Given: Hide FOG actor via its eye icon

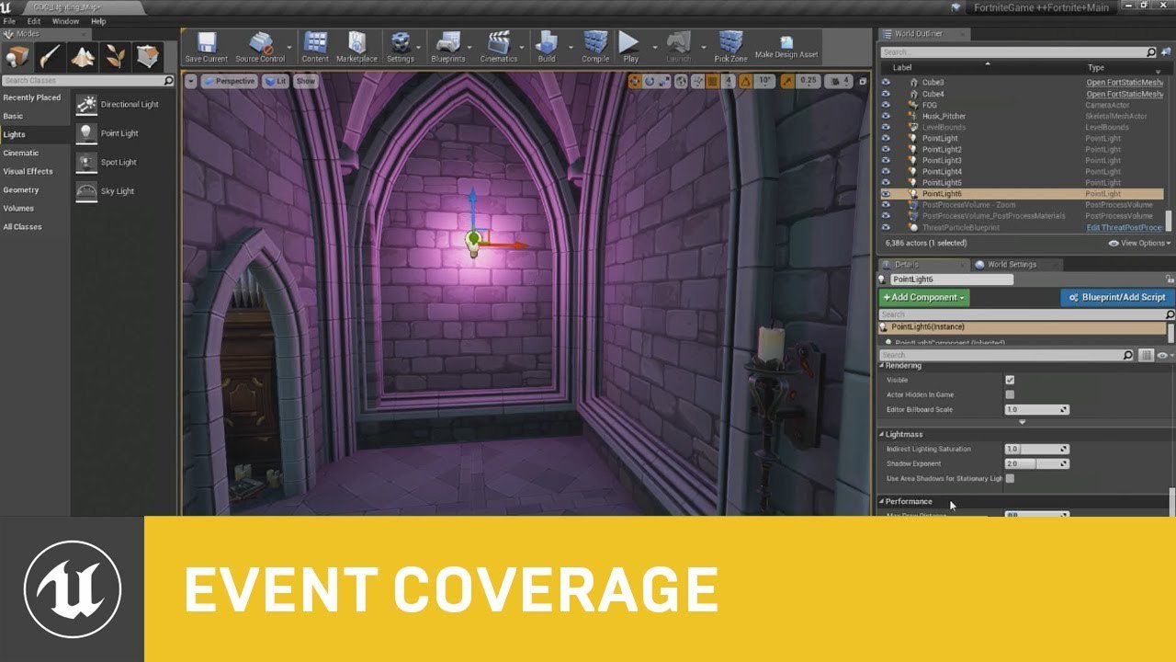Looking at the screenshot, I should coord(887,105).
